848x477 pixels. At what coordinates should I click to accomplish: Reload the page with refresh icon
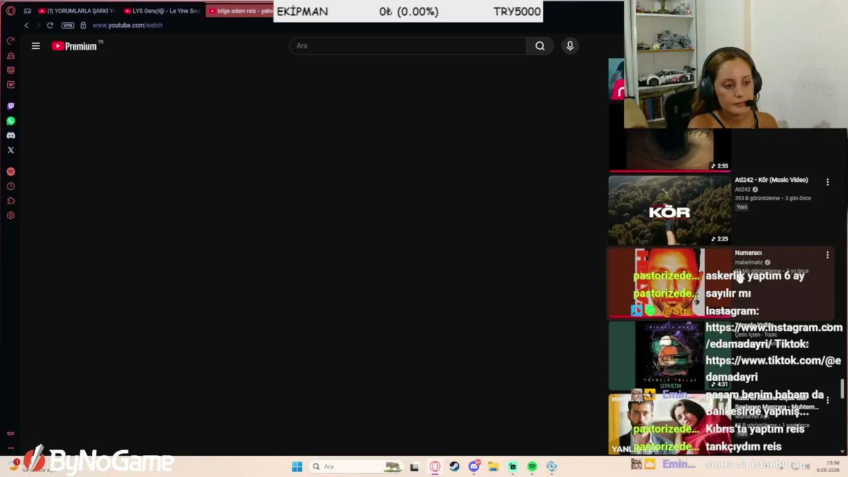(x=50, y=25)
